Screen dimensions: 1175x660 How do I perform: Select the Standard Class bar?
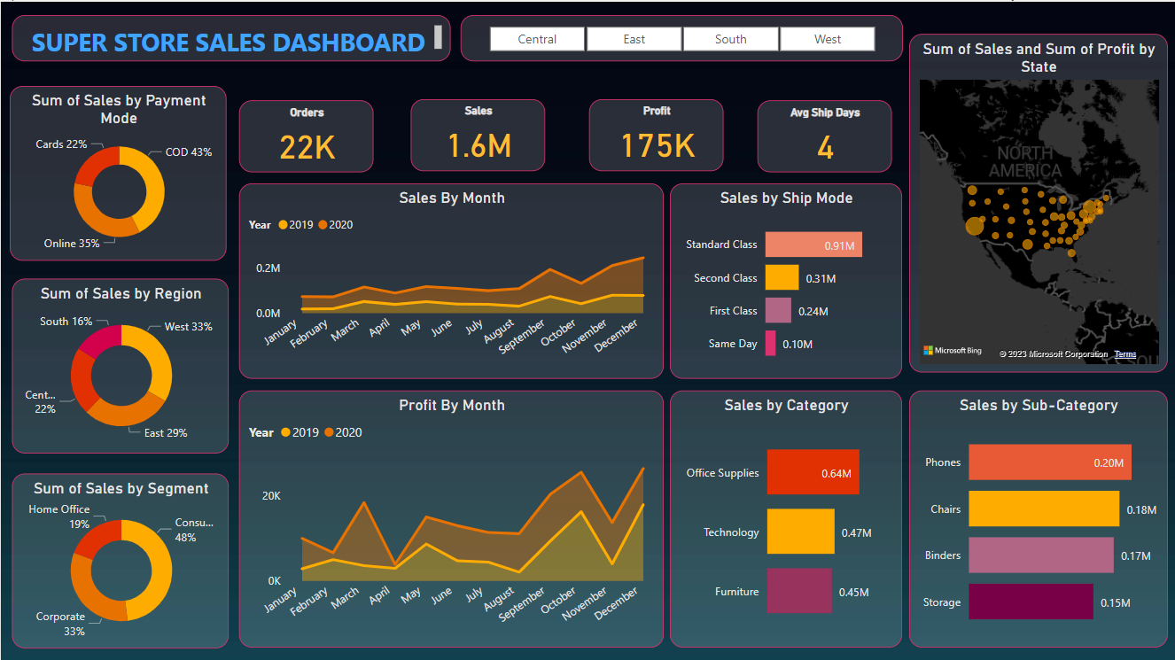(813, 245)
